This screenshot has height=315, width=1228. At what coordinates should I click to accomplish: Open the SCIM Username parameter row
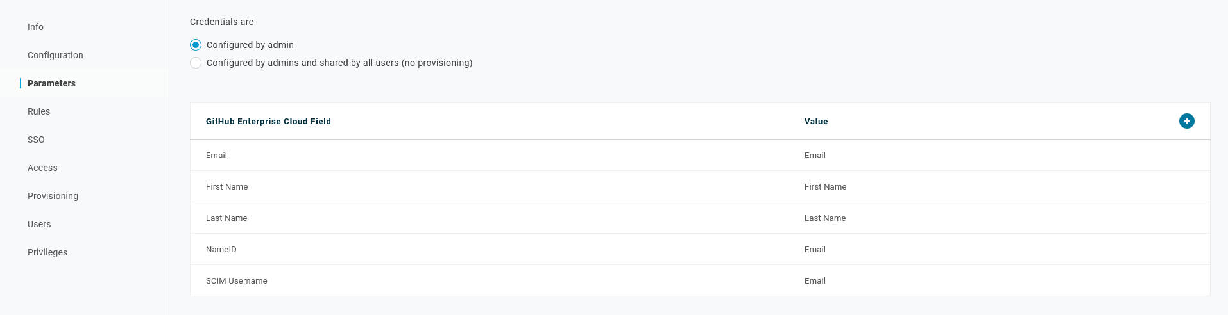pyautogui.click(x=236, y=281)
